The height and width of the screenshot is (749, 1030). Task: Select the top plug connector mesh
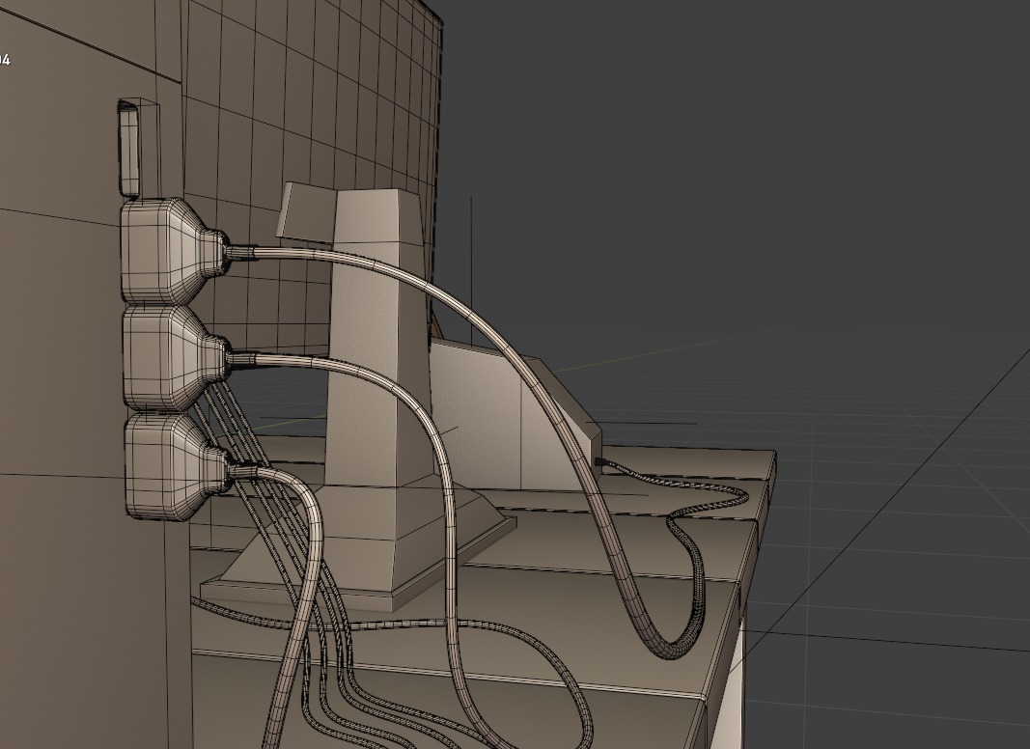click(172, 251)
